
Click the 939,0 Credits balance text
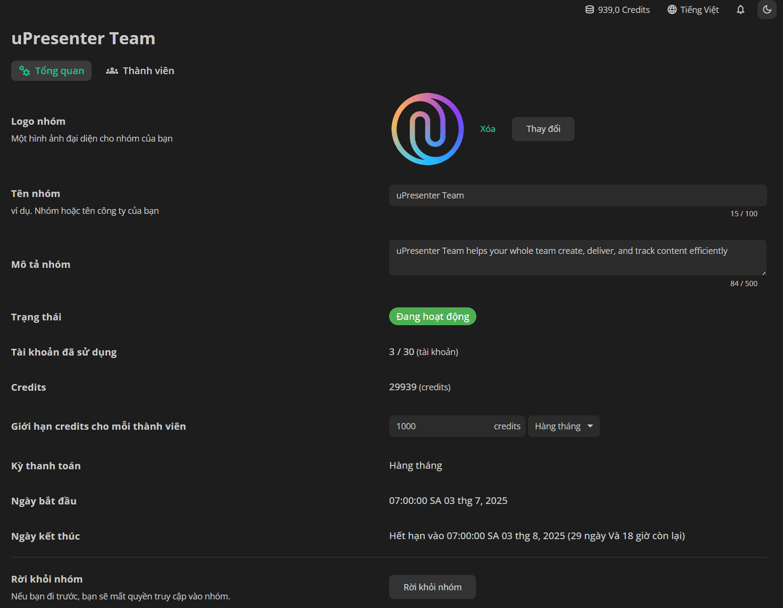pos(623,10)
